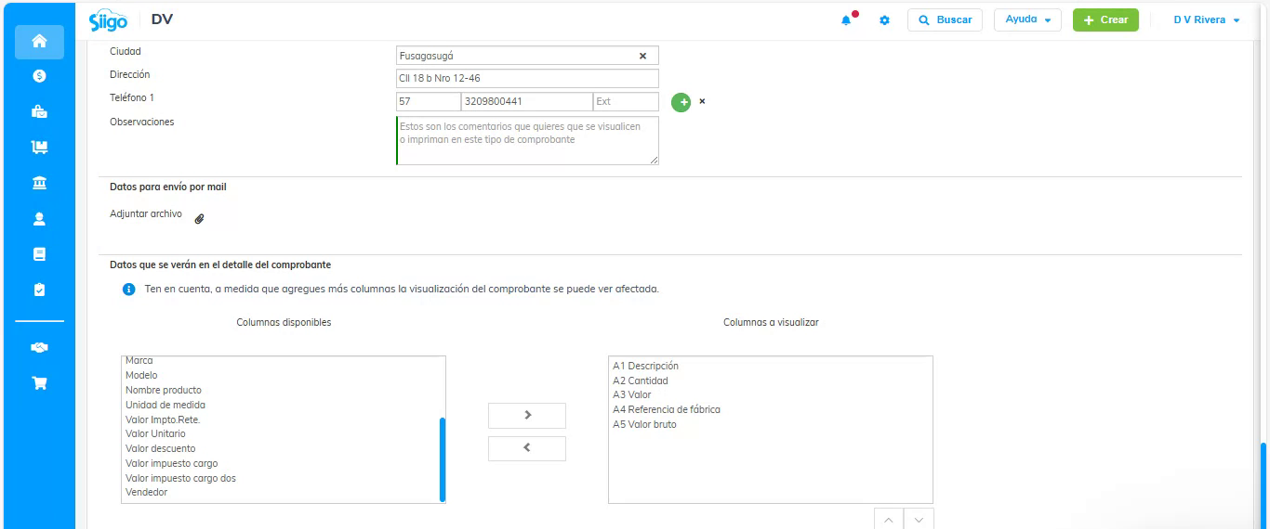
Task: Open the purchases briefcase icon in sidebar
Action: coord(39,111)
